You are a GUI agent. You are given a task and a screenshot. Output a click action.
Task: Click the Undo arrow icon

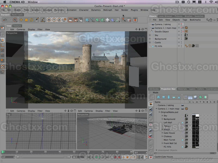[x=5, y=20]
